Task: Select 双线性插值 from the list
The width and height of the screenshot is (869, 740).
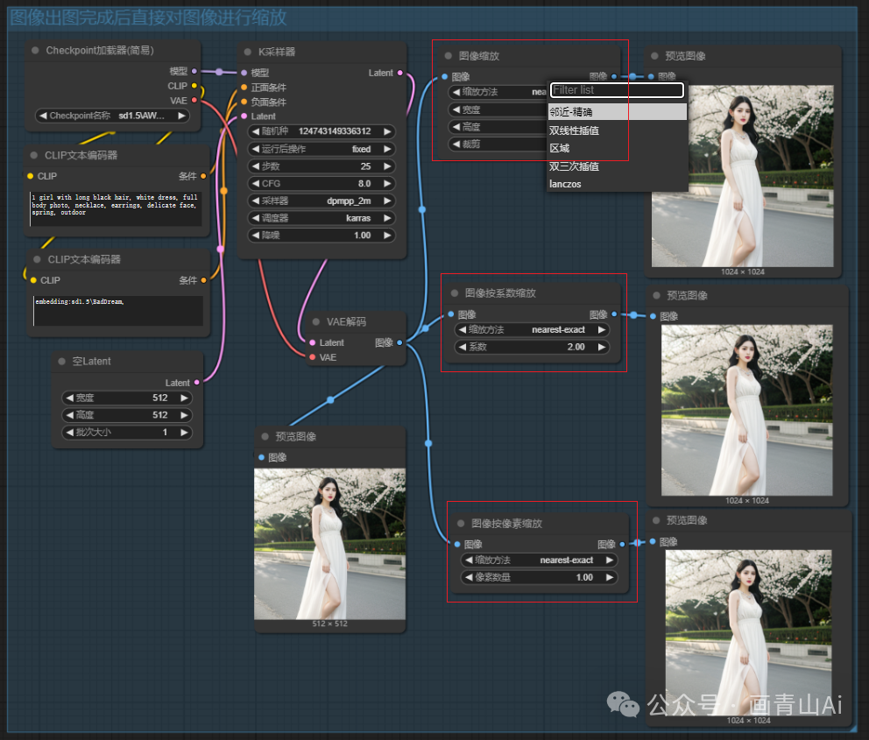Action: click(x=618, y=130)
